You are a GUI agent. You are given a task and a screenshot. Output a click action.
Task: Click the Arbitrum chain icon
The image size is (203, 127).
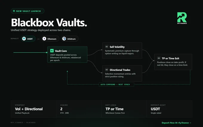coord(64,39)
